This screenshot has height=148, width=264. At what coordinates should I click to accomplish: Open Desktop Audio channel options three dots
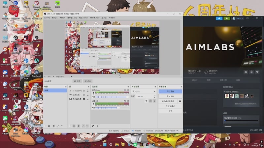pos(93,104)
